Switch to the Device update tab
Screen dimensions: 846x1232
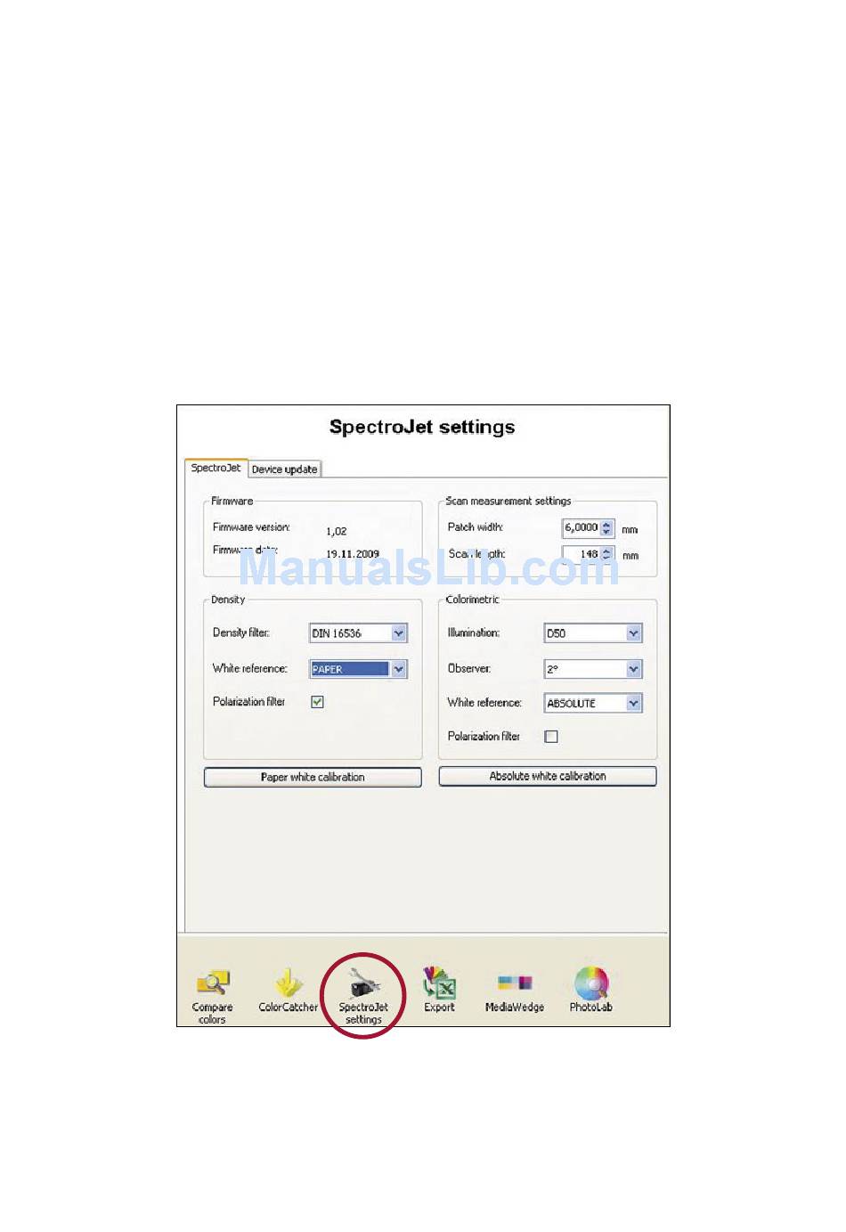click(x=284, y=469)
